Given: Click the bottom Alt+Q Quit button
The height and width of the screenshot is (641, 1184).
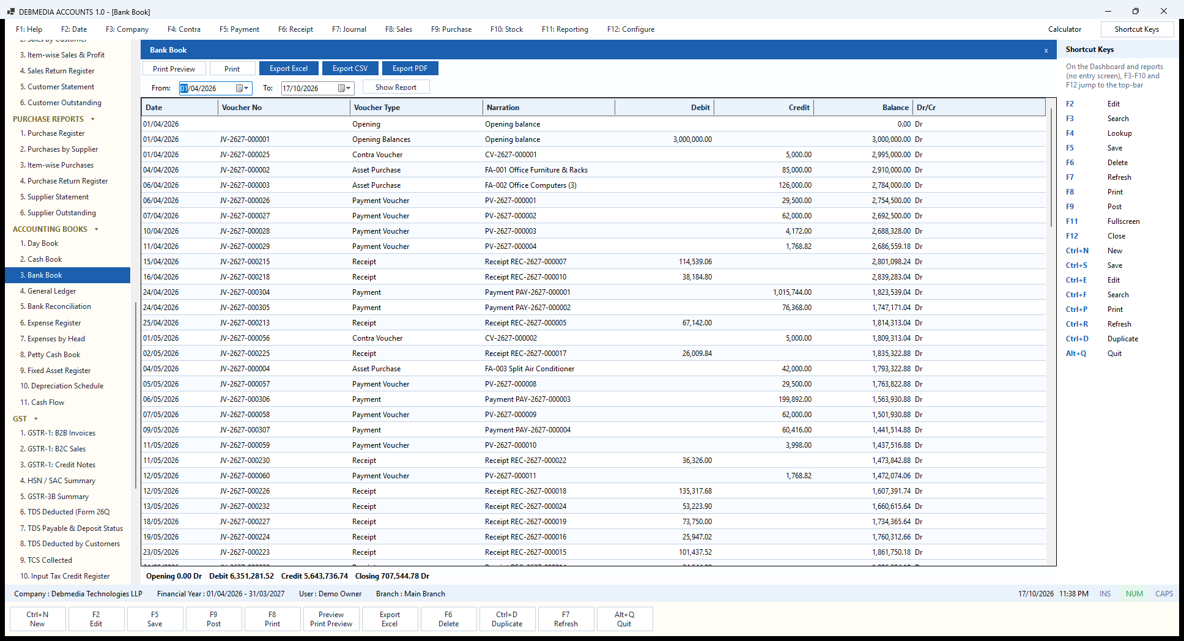Looking at the screenshot, I should tap(624, 619).
